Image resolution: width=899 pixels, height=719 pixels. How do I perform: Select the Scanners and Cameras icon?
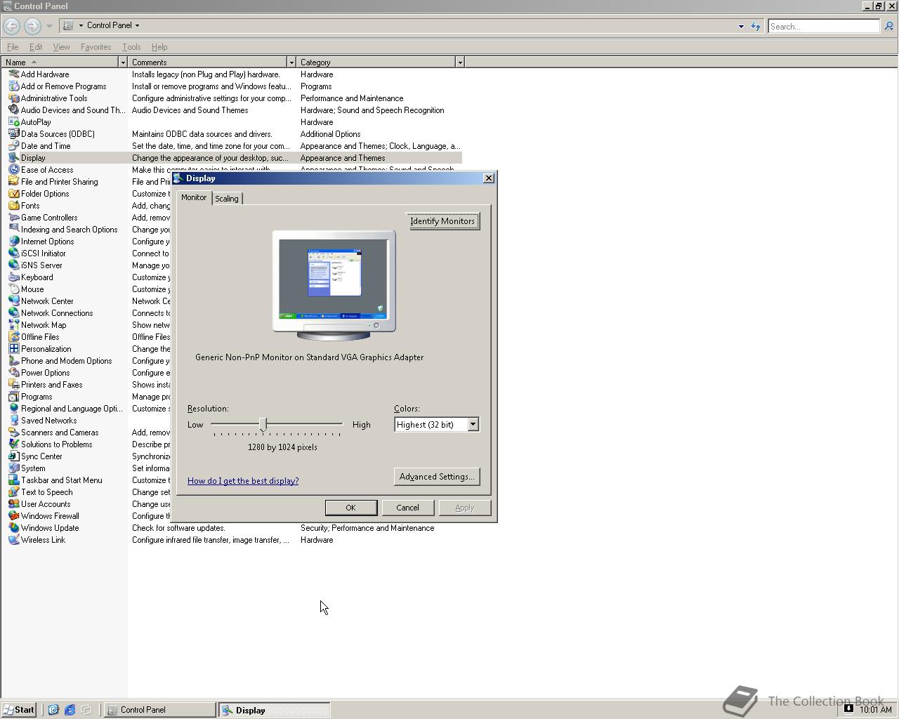(x=13, y=433)
